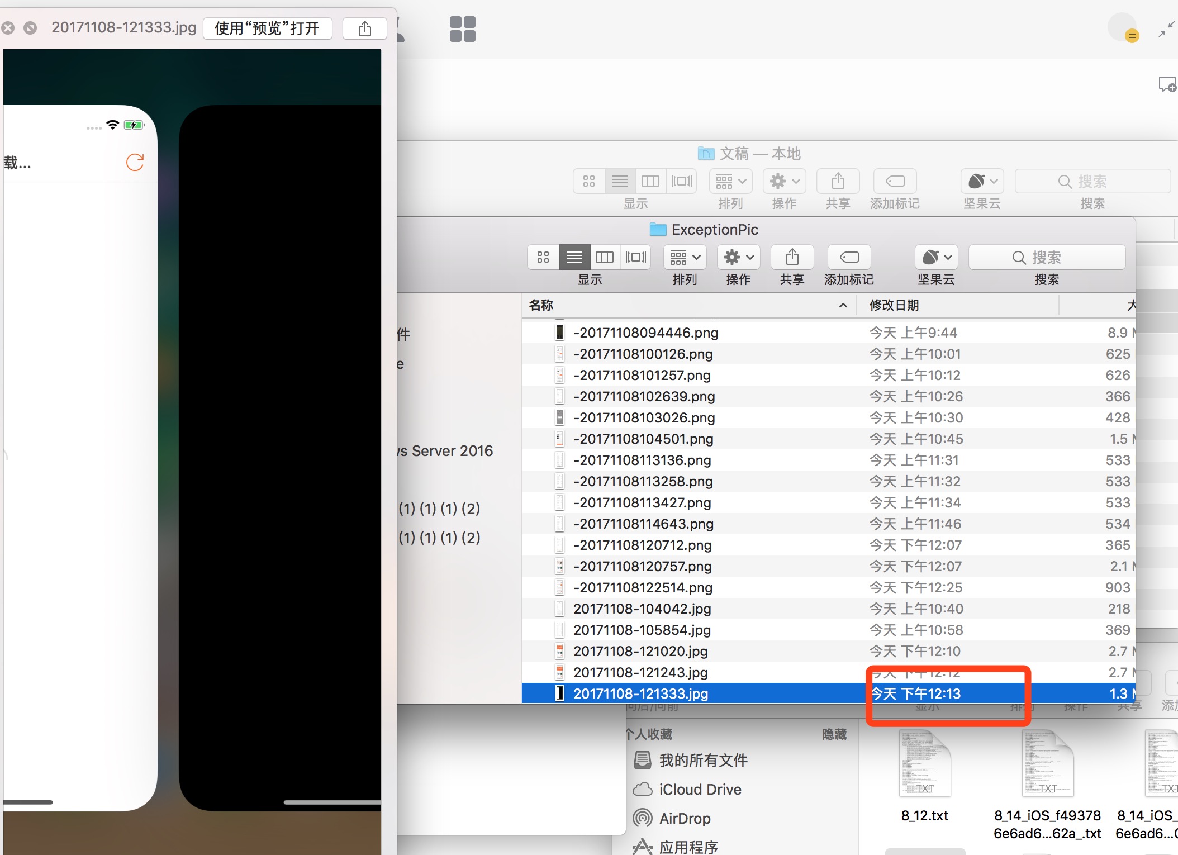Click the four-square grid icon at top

pyautogui.click(x=462, y=29)
